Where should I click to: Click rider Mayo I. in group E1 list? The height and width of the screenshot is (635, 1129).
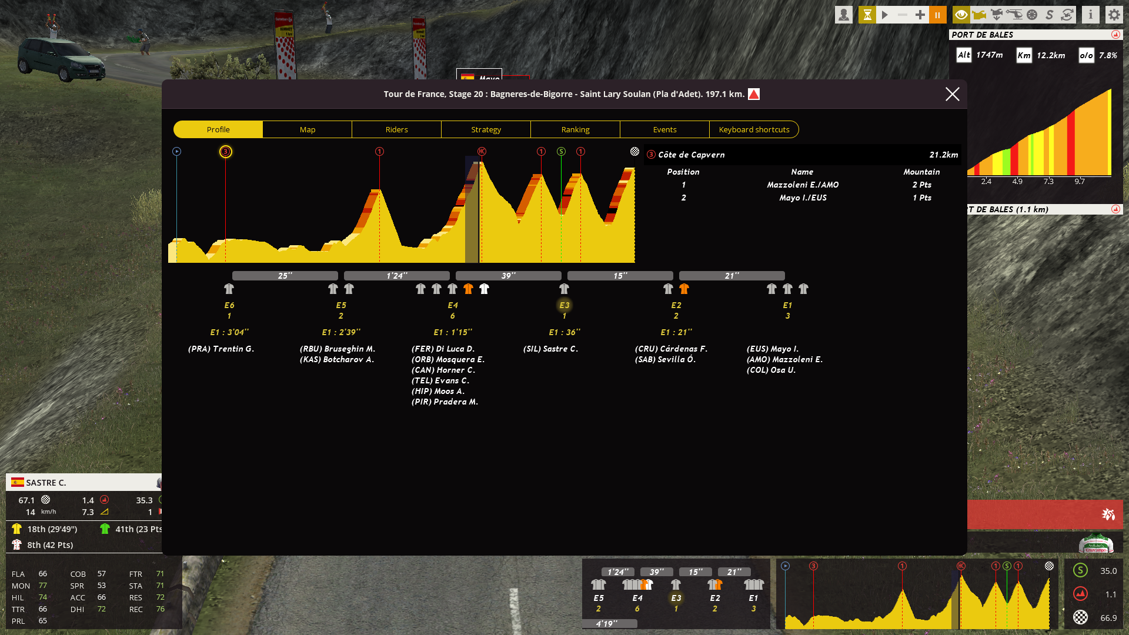(773, 349)
